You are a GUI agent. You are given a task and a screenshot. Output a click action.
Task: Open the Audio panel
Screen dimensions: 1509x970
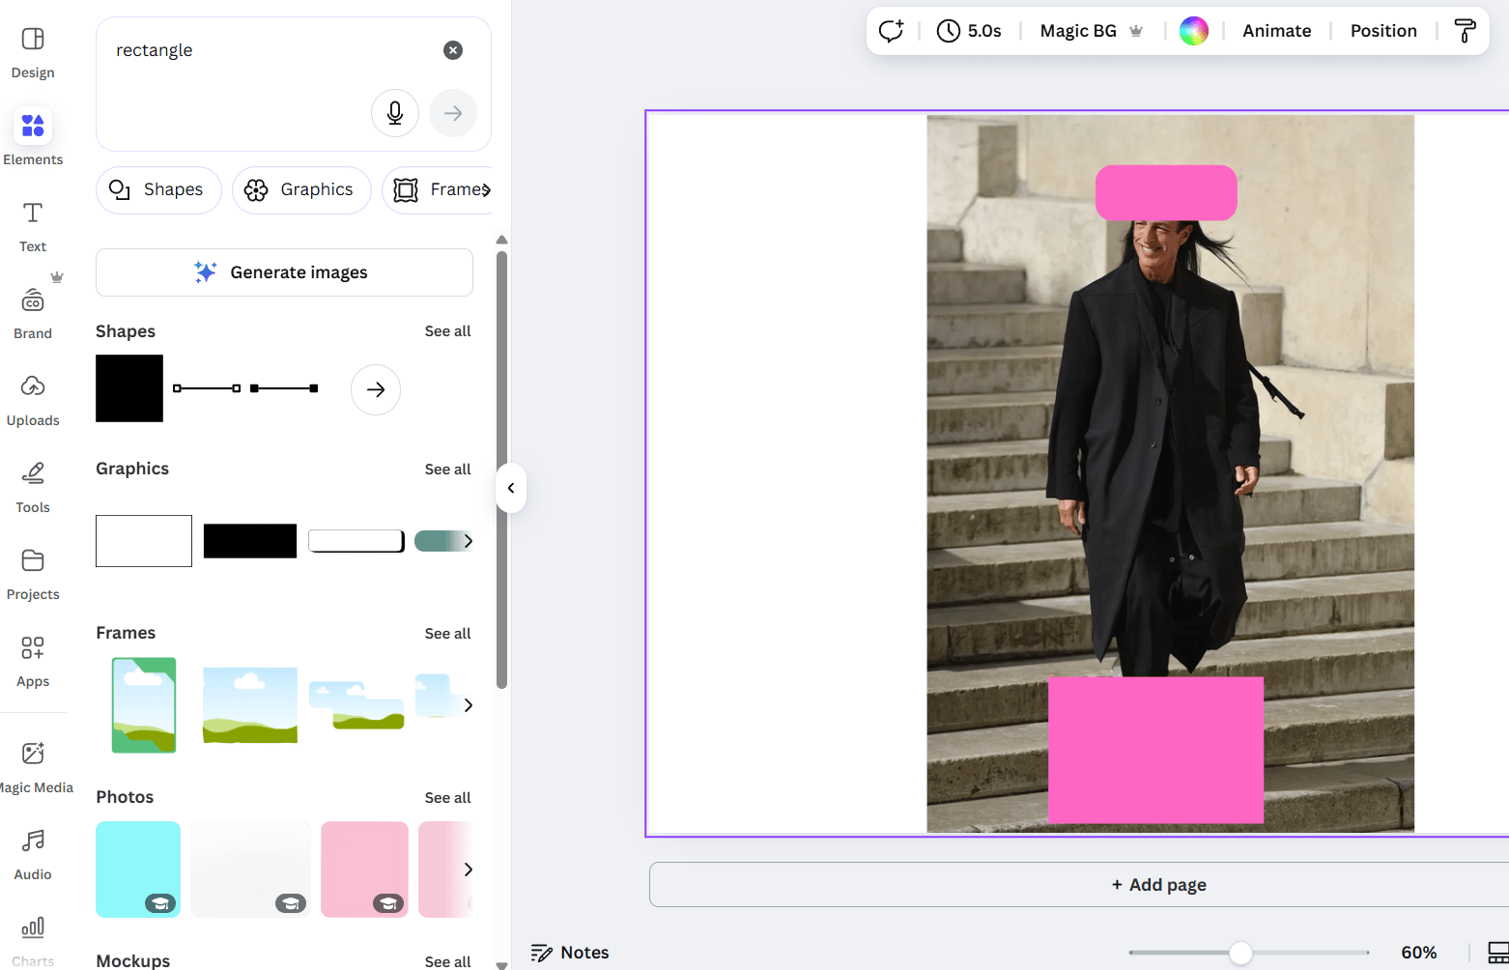tap(33, 854)
